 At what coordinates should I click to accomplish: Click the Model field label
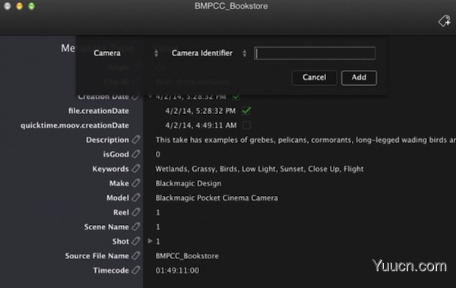[x=118, y=198]
